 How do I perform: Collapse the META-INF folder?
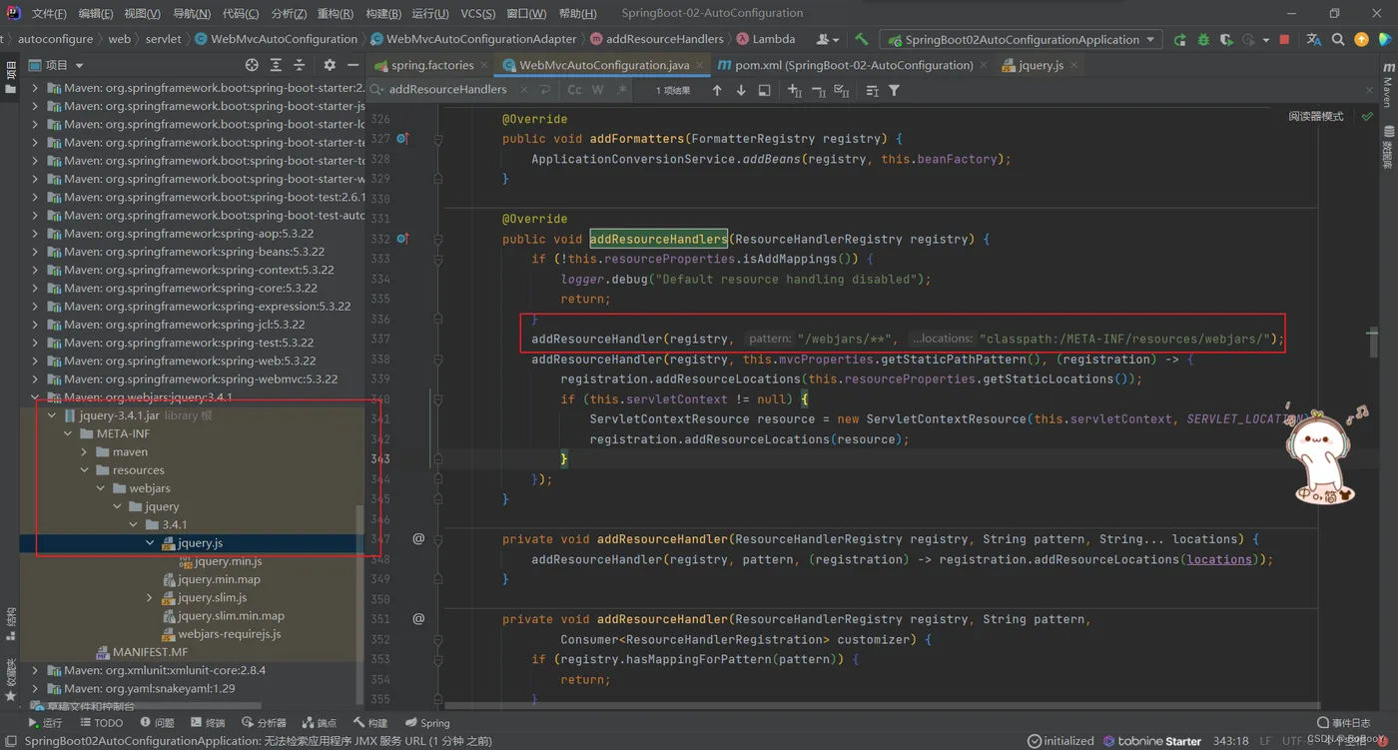68,433
